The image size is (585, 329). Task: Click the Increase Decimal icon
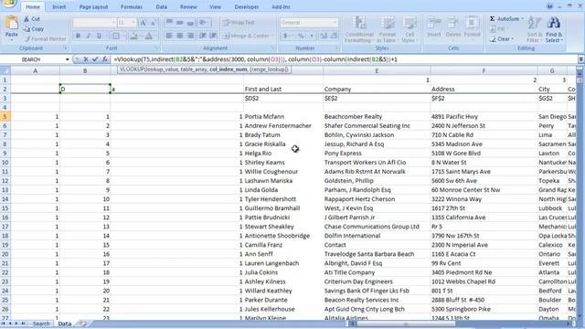click(x=324, y=36)
